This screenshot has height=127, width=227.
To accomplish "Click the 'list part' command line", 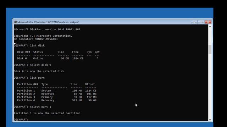I will coord(29,78).
